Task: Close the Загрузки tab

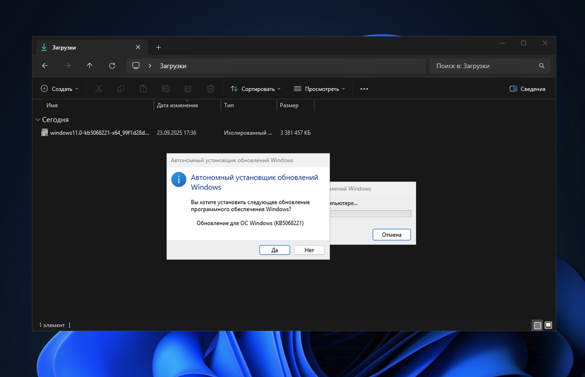Action: (x=138, y=47)
